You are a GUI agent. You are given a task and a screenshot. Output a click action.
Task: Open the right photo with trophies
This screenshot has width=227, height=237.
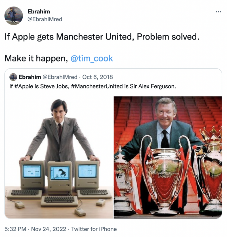click(168, 157)
